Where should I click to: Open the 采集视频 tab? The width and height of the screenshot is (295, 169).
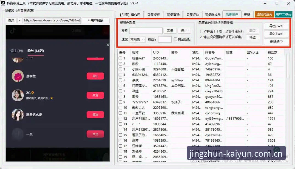pos(154,15)
